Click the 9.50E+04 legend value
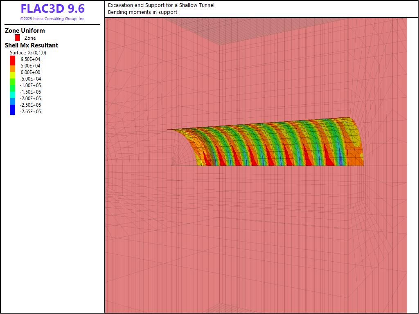Viewport: 419px width, 314px height. [31, 59]
